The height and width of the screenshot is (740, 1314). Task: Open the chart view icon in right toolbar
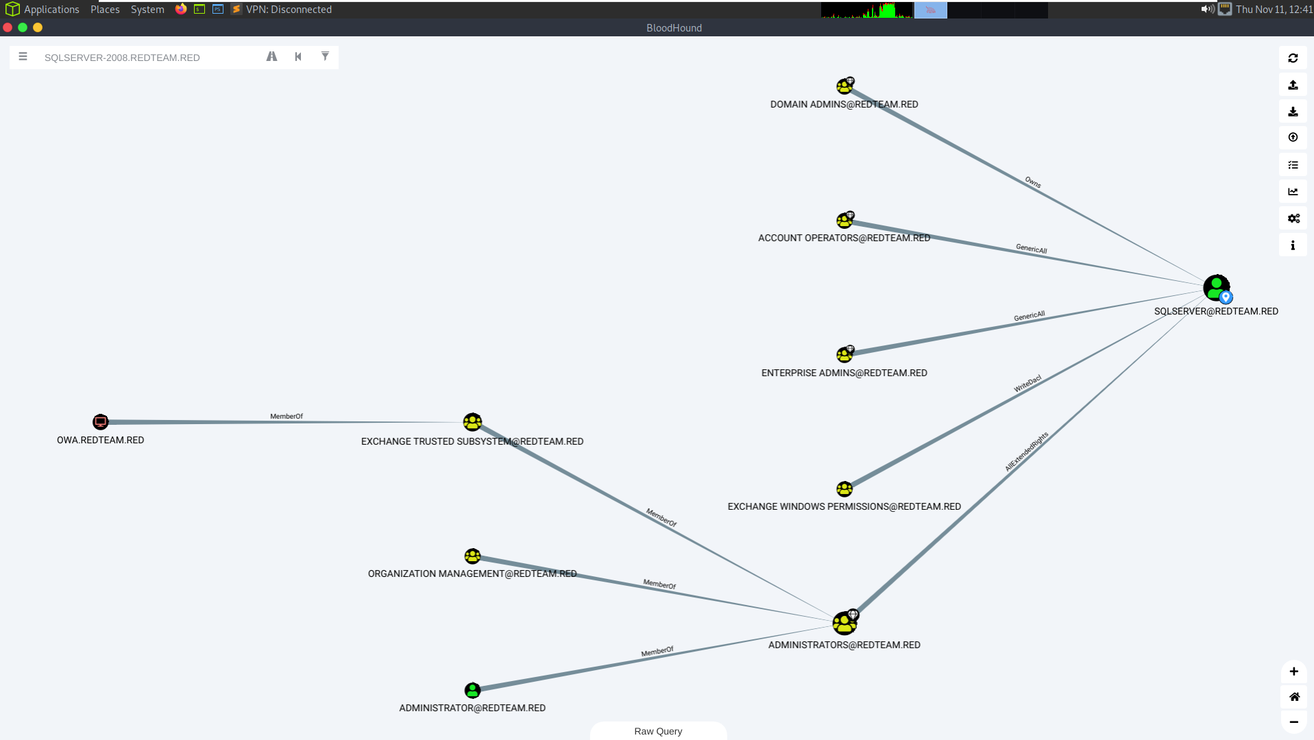coord(1293,192)
